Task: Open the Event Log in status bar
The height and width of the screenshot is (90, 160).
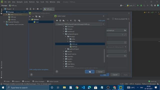Action: [152, 81]
